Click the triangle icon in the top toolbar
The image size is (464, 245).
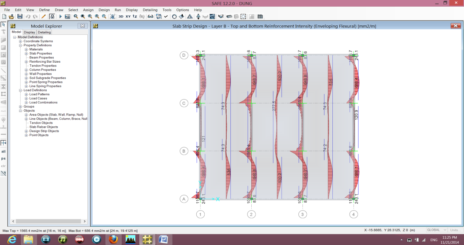[x=190, y=16]
